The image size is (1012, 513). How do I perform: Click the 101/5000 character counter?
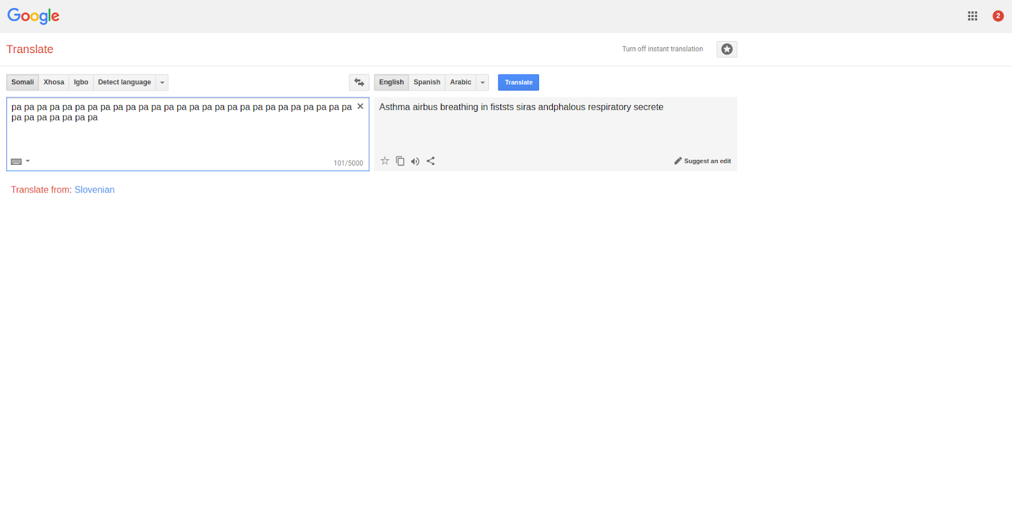click(349, 163)
